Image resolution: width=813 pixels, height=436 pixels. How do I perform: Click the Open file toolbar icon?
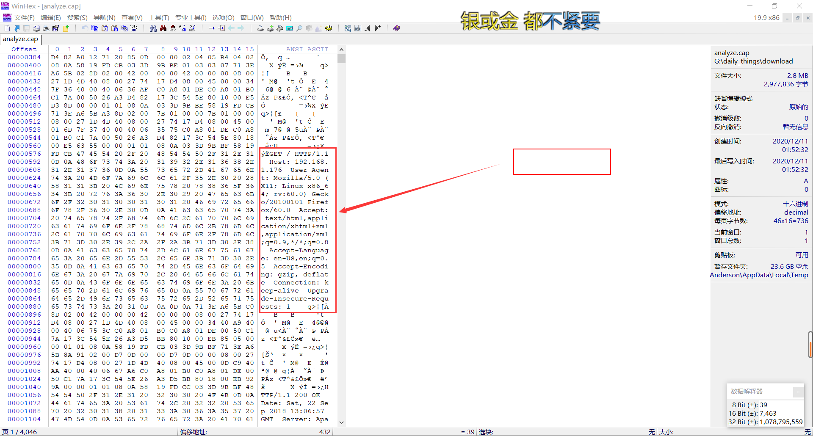tap(17, 28)
